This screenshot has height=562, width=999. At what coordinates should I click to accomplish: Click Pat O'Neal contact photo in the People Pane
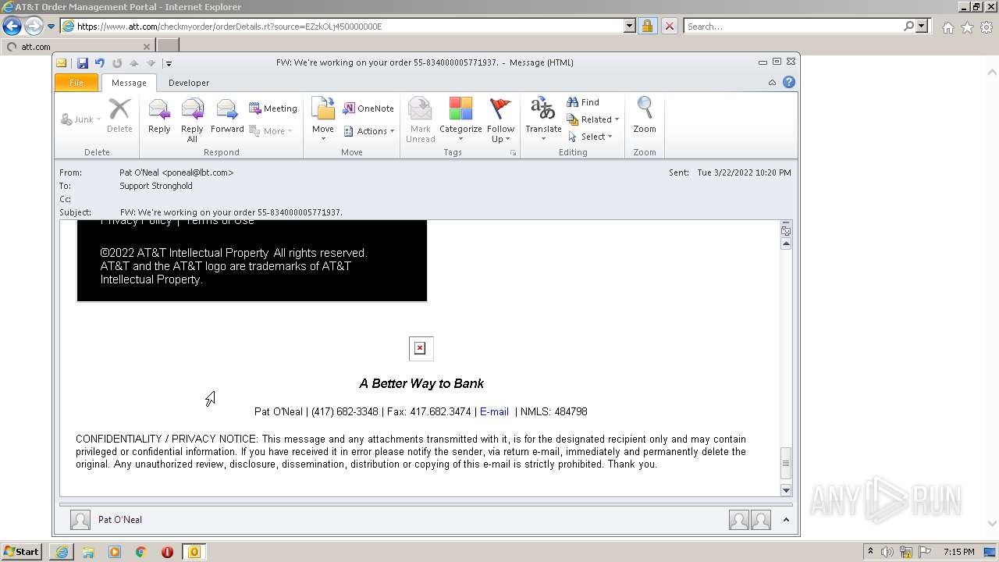click(80, 520)
